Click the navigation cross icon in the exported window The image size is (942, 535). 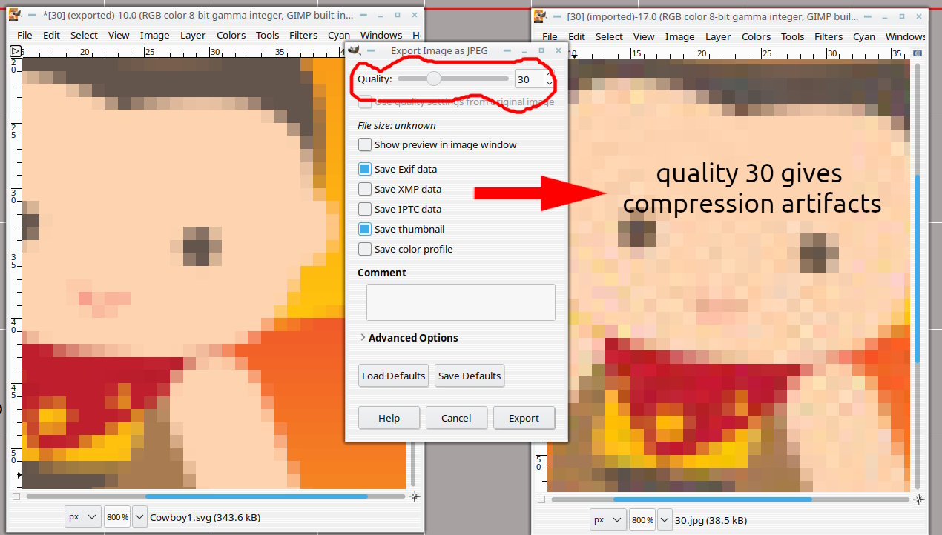415,496
